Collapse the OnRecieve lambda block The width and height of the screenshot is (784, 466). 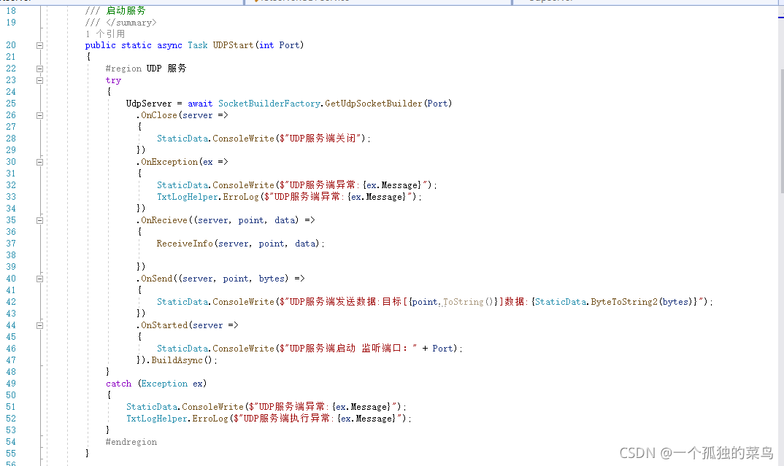click(40, 220)
